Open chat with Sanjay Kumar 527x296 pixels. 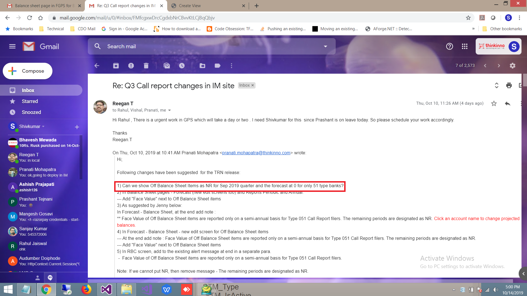[x=44, y=231]
